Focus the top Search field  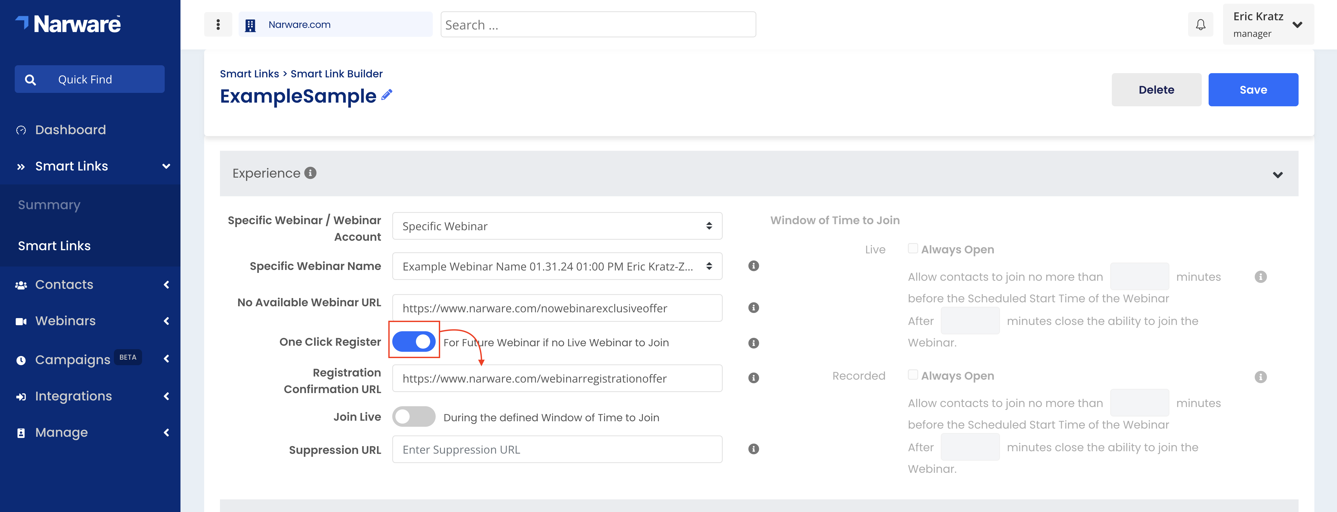(x=598, y=24)
